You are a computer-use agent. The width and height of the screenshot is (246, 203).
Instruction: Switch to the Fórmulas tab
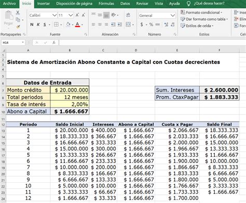[x=106, y=4]
